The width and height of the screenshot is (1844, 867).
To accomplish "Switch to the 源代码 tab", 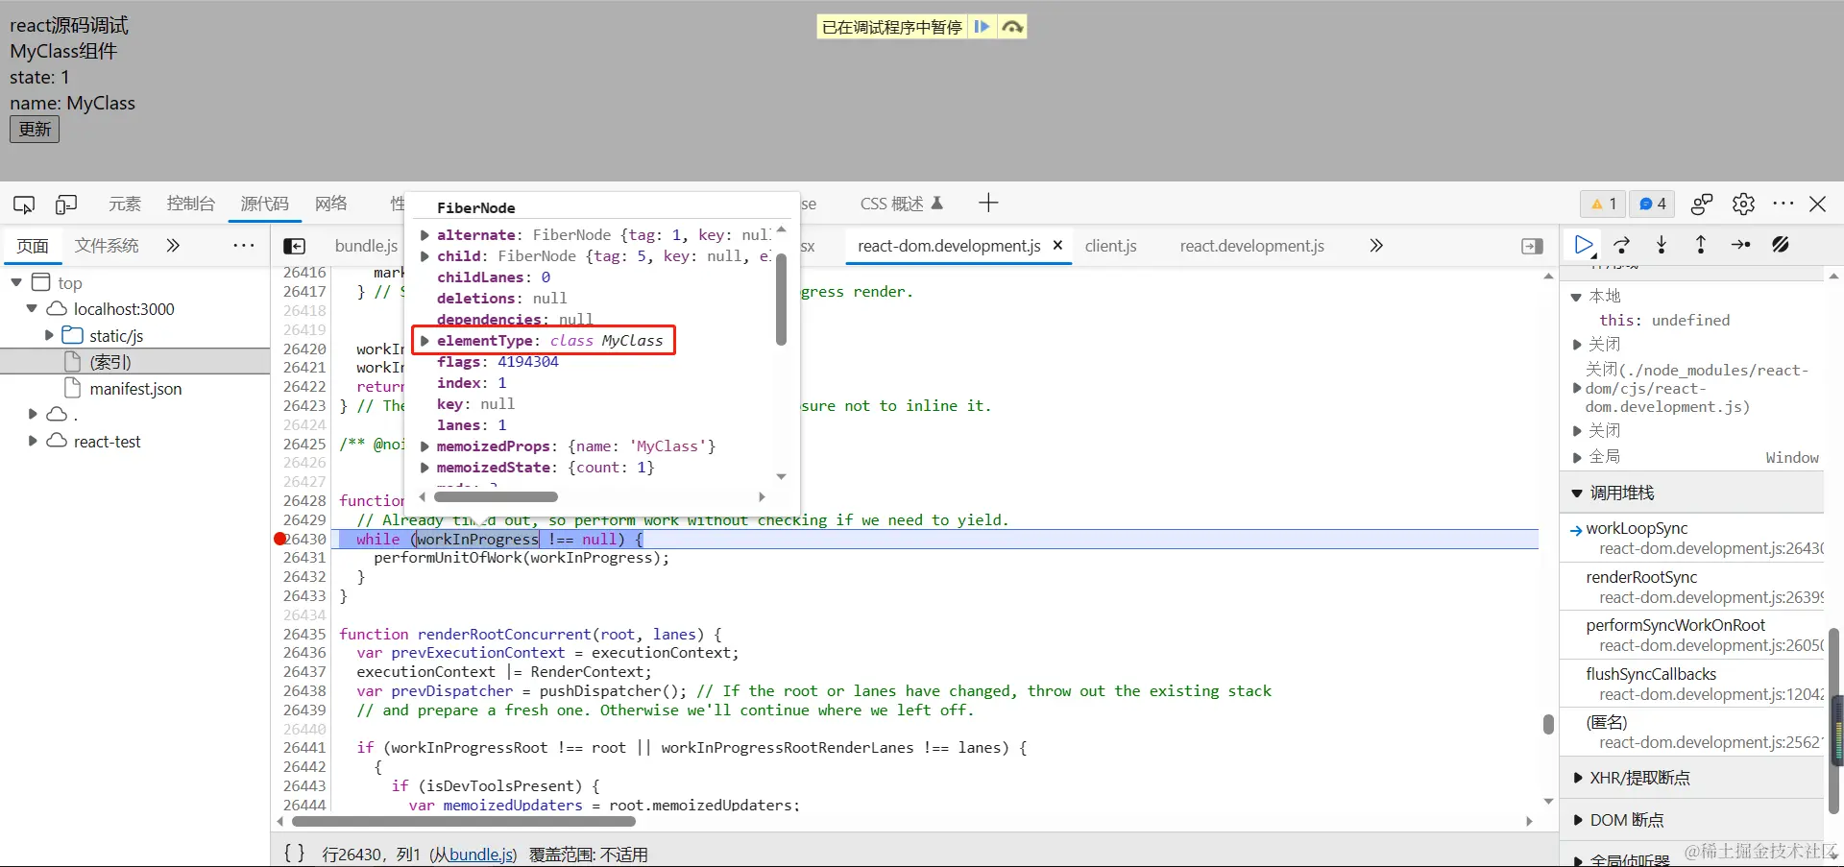I will tap(264, 204).
